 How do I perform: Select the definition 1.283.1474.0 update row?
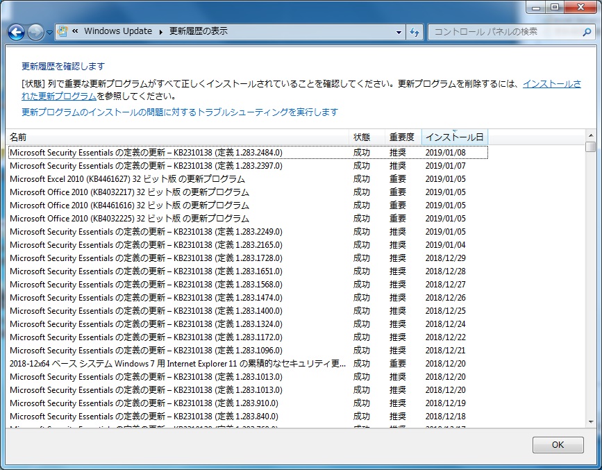coord(248,298)
